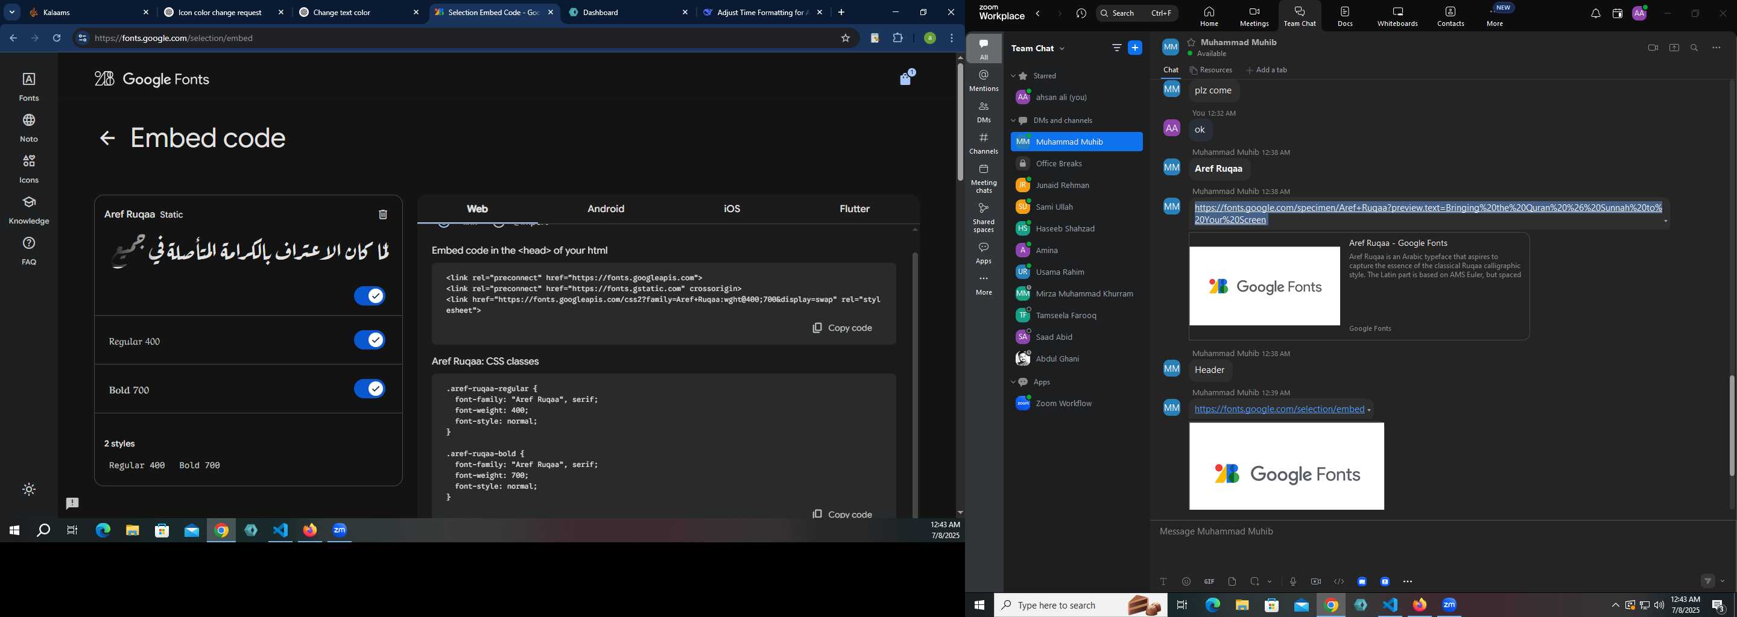Collapse the DMs and channels section
The height and width of the screenshot is (617, 1737).
(x=1013, y=121)
